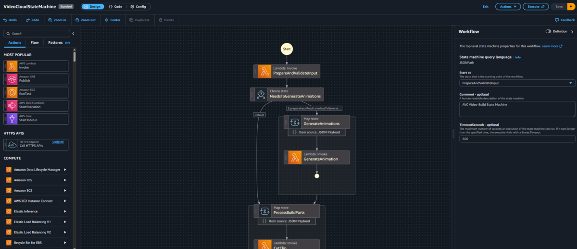Switch to Code mode

pos(115,7)
